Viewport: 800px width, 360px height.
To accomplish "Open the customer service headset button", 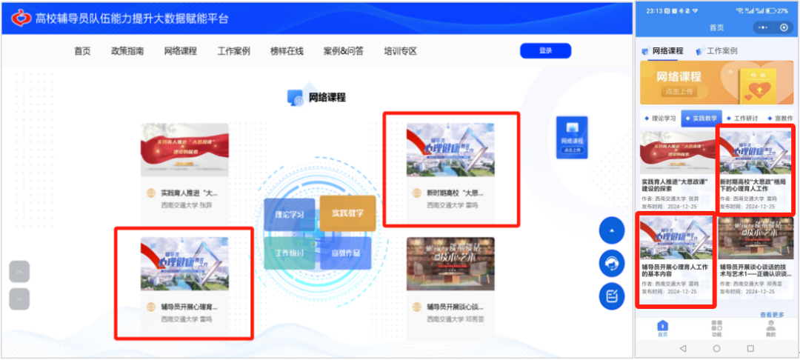I will point(612,263).
